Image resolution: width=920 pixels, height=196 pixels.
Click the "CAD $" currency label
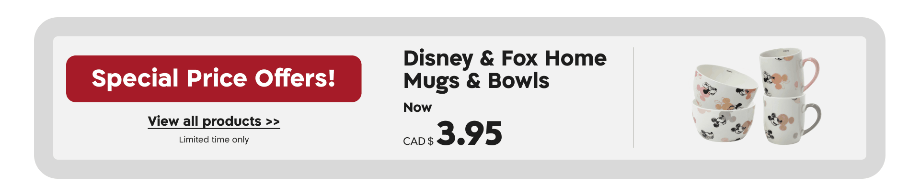coord(418,142)
